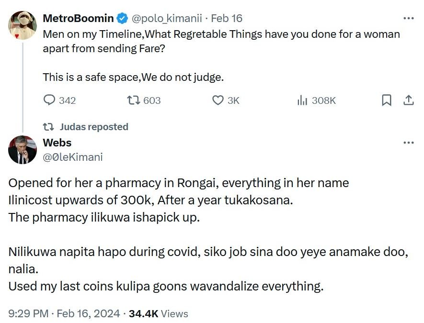Open the view analytics icon showing 308K
The width and height of the screenshot is (424, 323).
pos(302,100)
